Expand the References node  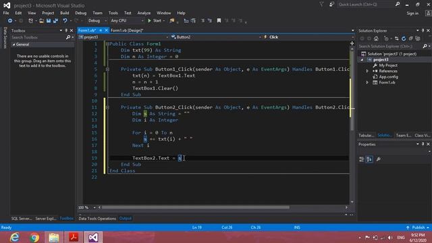367,71
